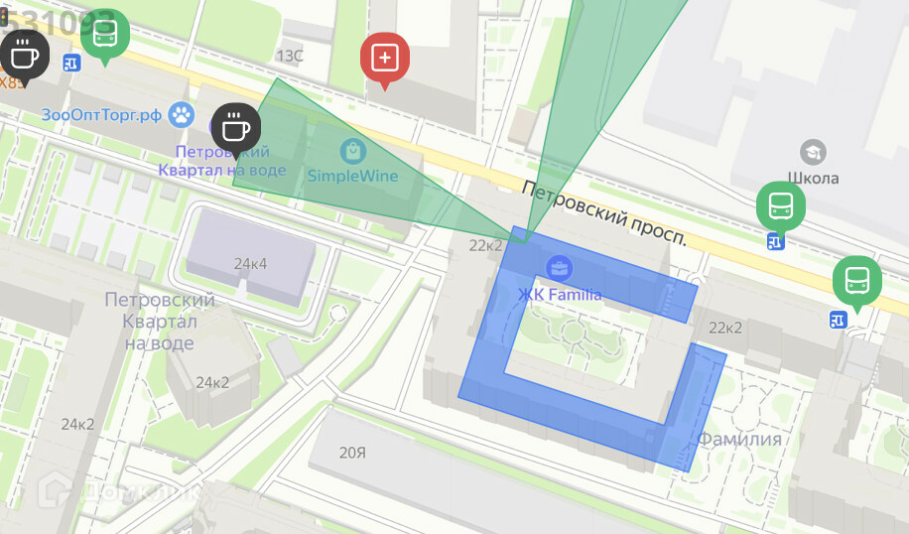
Task: Open the ЗооОптТорг.рф paw icon
Action: [x=182, y=115]
